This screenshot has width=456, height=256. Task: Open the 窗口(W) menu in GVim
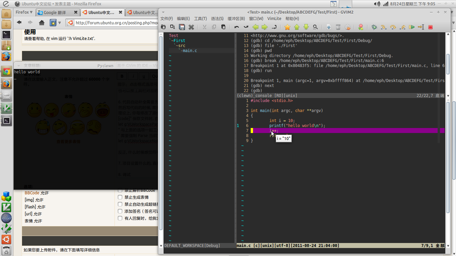[256, 19]
